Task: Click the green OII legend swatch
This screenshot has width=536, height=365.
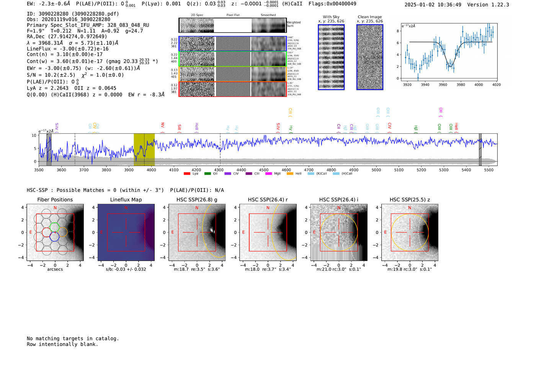Action: click(208, 173)
